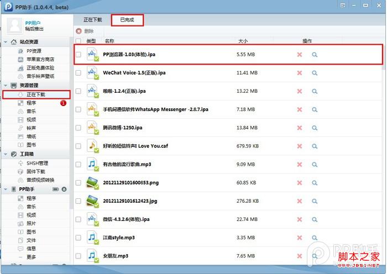Magnifier icon for 江南style.mp3 row
The width and height of the screenshot is (387, 274).
click(x=315, y=238)
